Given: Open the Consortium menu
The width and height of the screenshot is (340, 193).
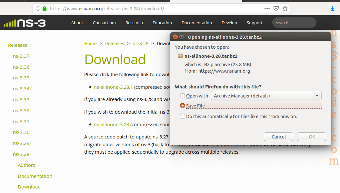Looking at the screenshot, I should pos(104,23).
